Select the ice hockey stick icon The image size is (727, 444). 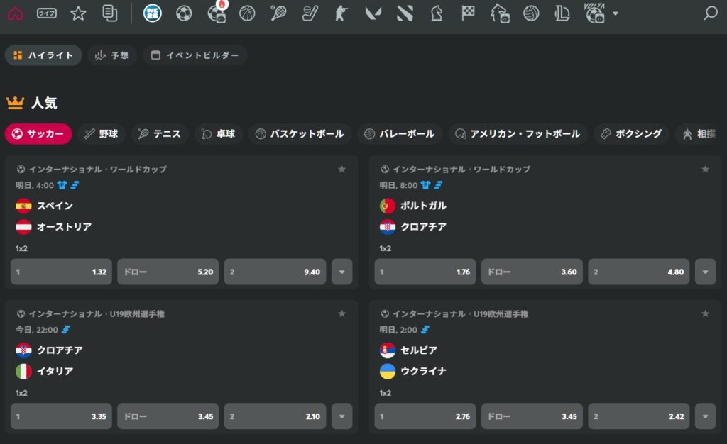310,13
